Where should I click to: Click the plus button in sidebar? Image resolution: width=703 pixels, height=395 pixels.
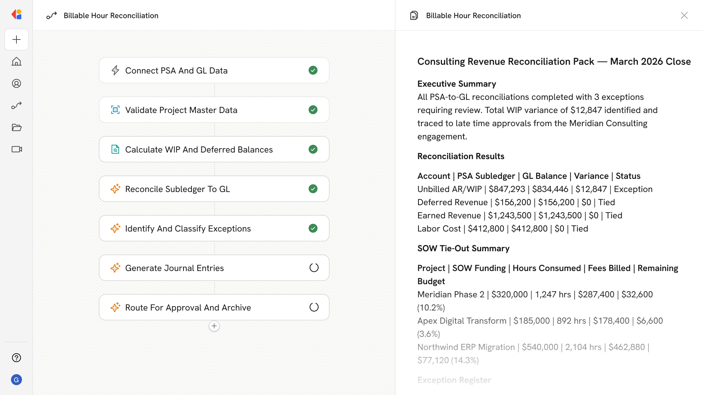(16, 39)
